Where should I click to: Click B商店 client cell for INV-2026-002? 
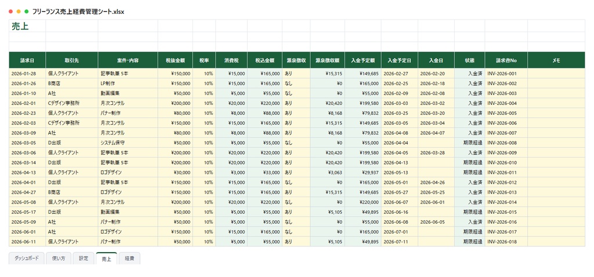(71, 83)
